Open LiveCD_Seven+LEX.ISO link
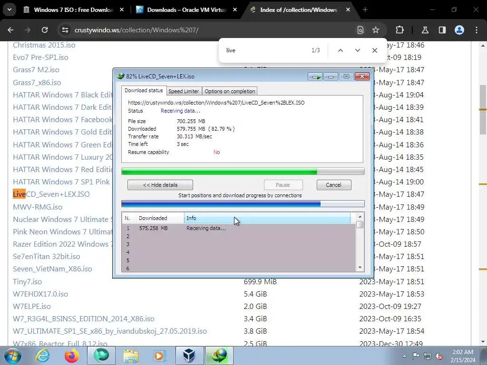This screenshot has height=365, width=487. coord(51,194)
